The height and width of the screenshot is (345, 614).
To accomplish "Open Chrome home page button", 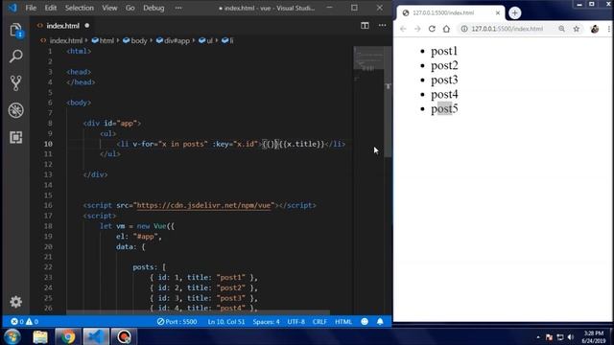I will click(446, 29).
